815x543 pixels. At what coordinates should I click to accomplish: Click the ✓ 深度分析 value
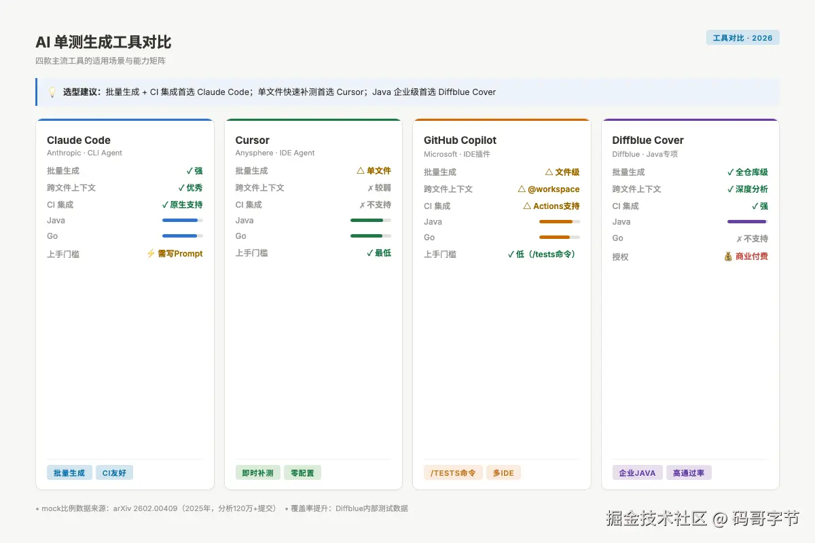point(747,189)
